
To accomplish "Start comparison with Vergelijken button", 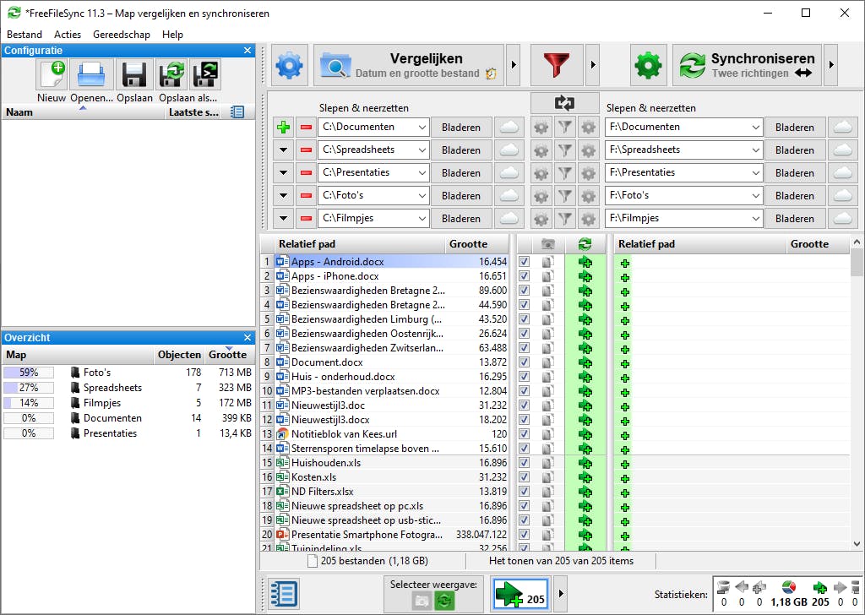I will click(x=409, y=66).
